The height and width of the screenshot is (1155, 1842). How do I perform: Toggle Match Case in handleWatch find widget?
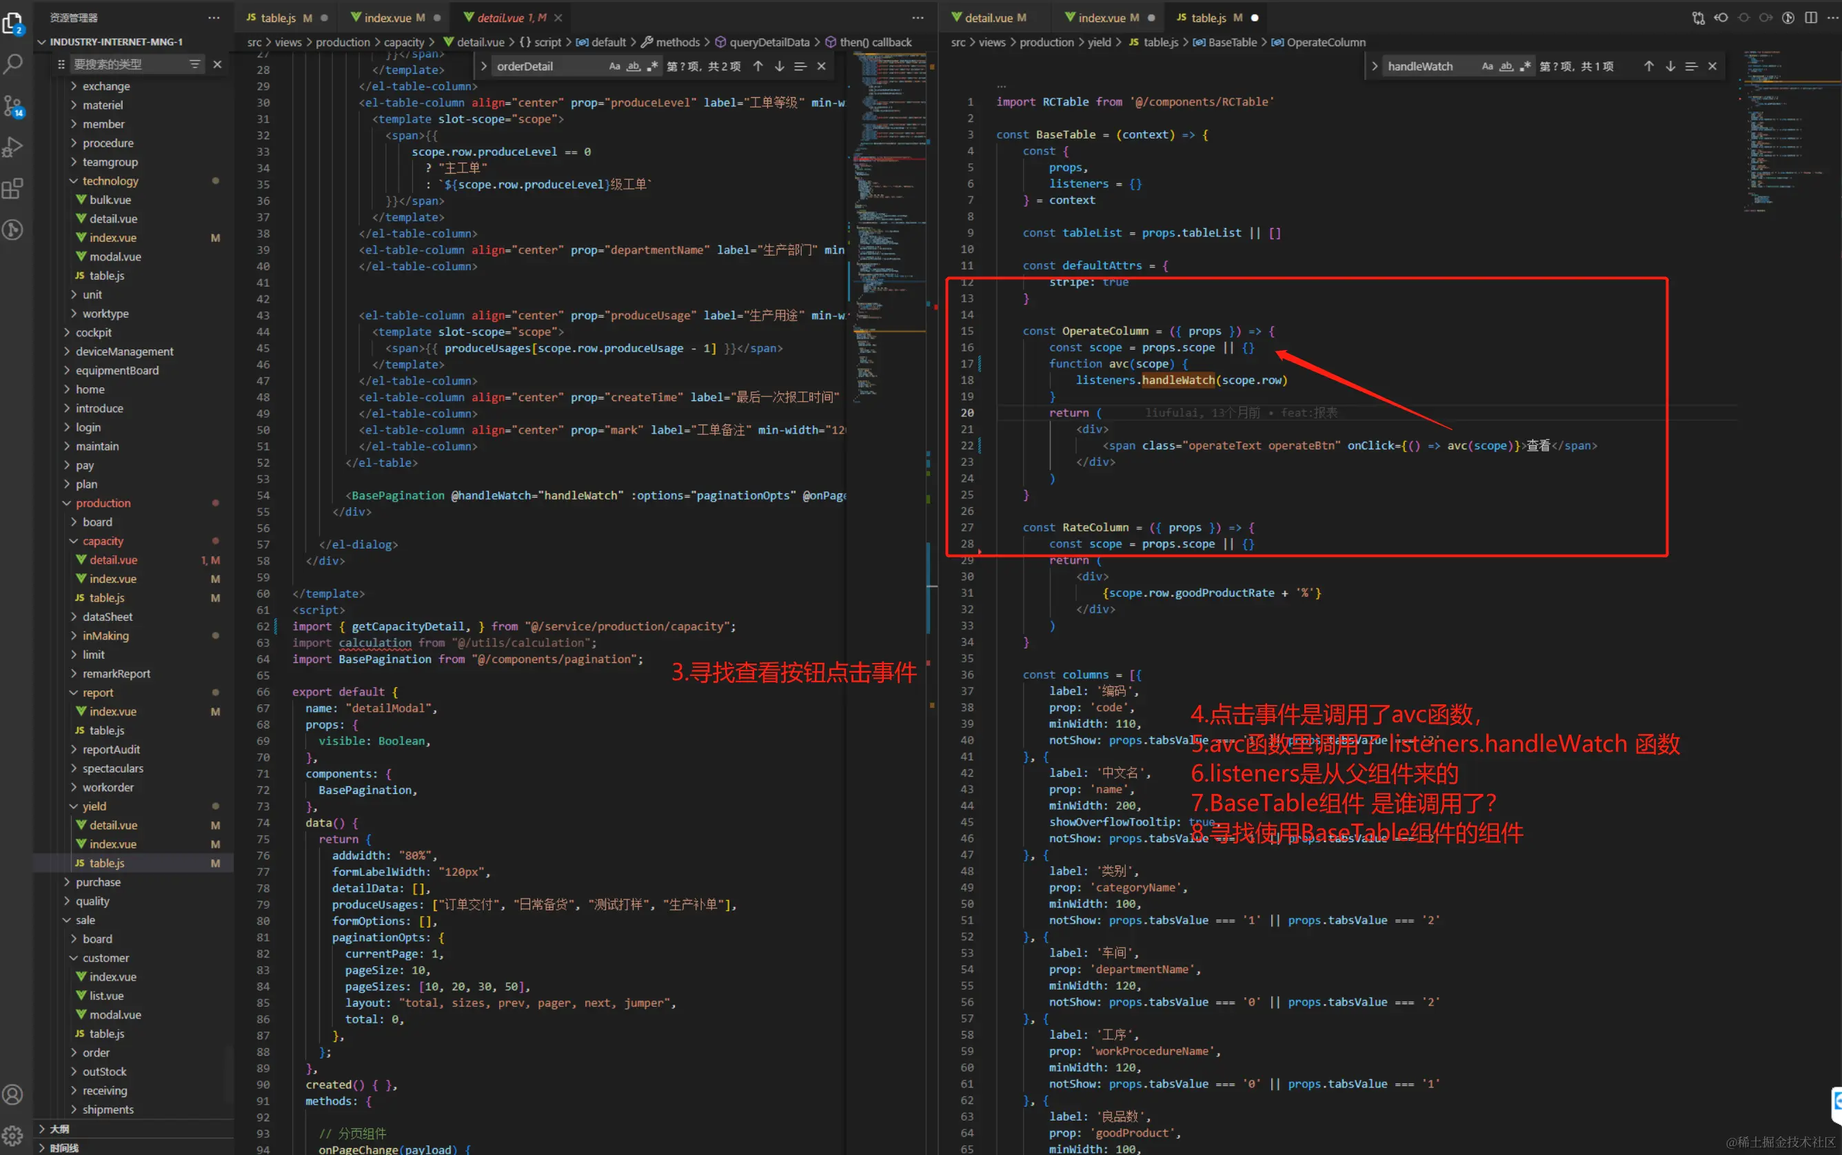pos(1488,66)
